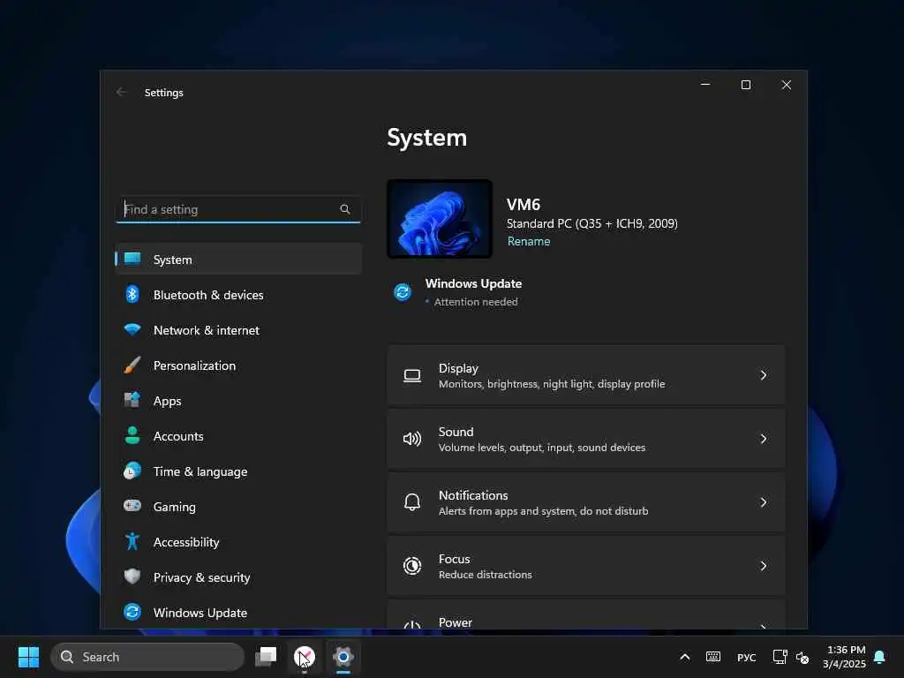Go to Time & language category
The height and width of the screenshot is (678, 904).
(238, 471)
